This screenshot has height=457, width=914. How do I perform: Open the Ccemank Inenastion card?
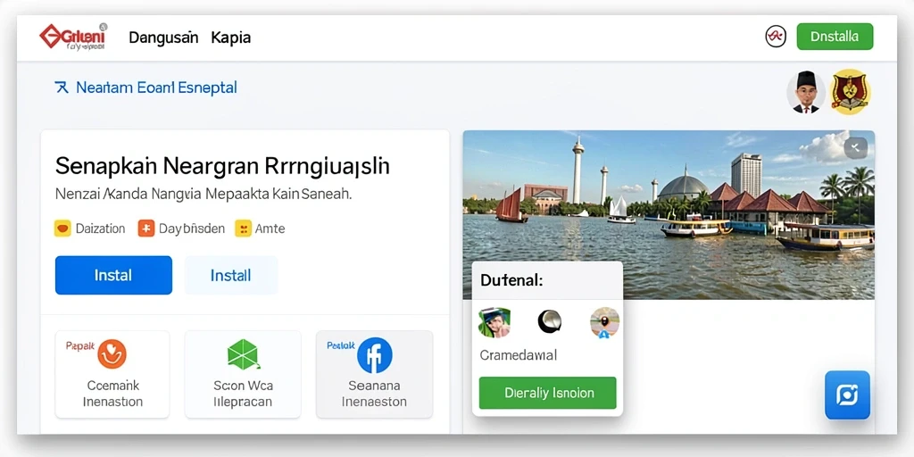[112, 374]
